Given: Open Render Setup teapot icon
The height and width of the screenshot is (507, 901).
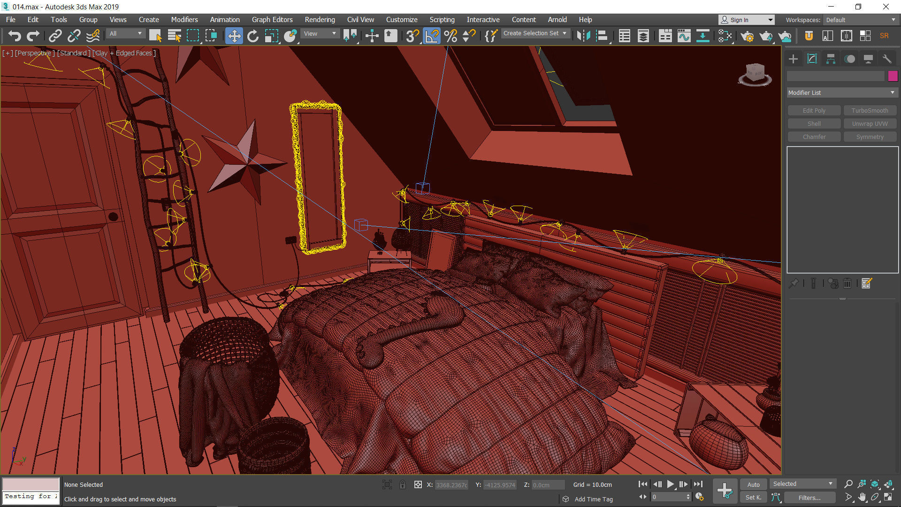Looking at the screenshot, I should (748, 36).
